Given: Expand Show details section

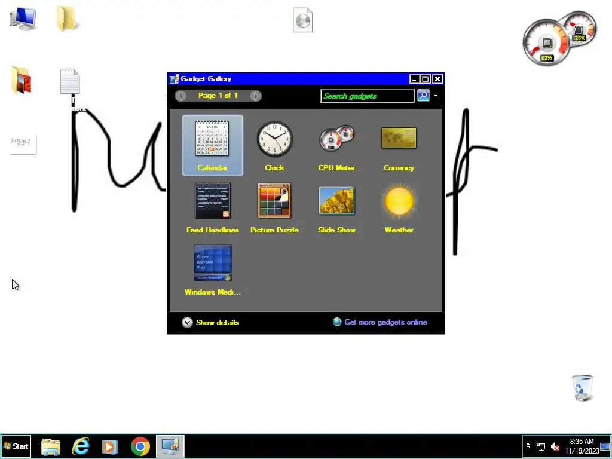Looking at the screenshot, I should click(210, 322).
